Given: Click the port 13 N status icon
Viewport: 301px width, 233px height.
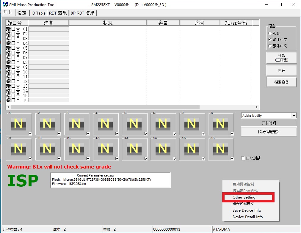Looking at the screenshot, I should point(134,149).
